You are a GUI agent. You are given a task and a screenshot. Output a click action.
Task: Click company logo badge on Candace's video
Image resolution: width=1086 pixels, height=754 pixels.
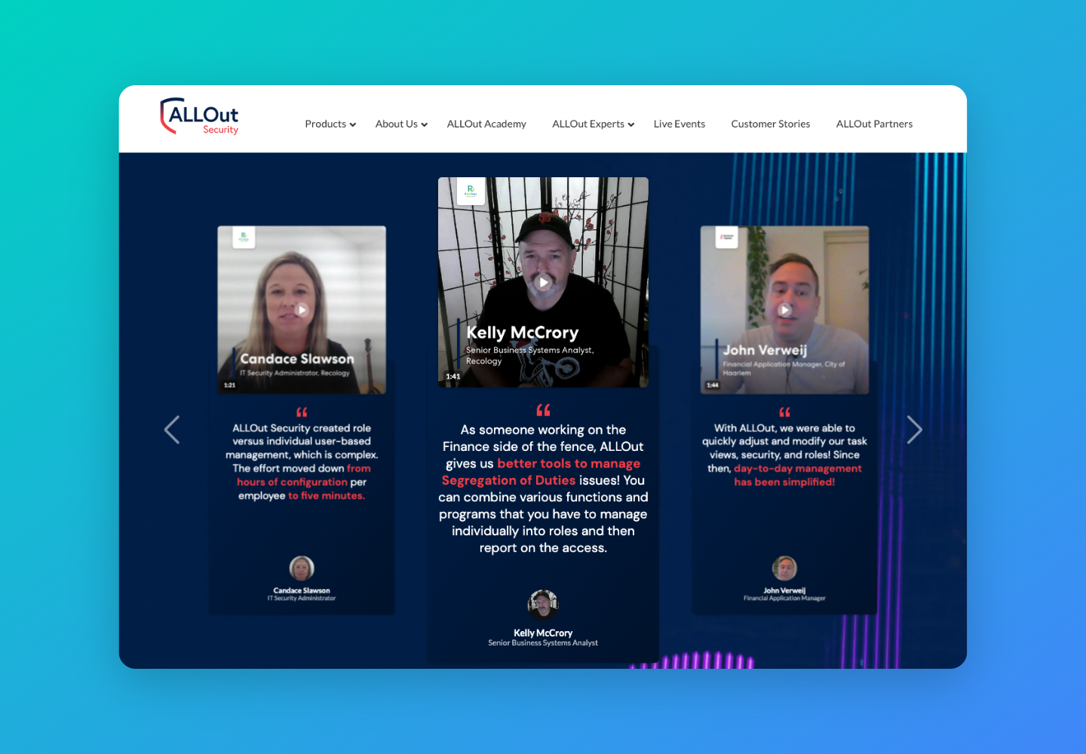[244, 238]
